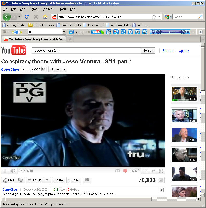Enter fullscreen video mode

click(x=161, y=171)
